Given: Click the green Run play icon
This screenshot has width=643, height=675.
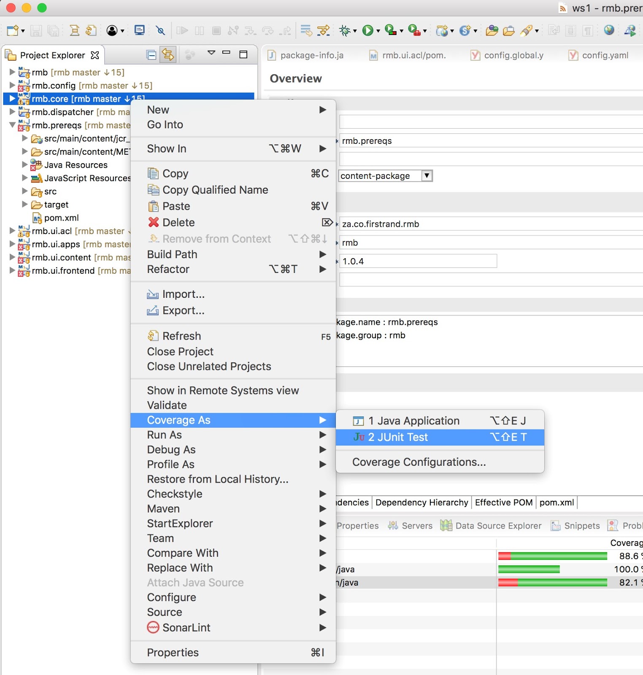Looking at the screenshot, I should coord(368,30).
